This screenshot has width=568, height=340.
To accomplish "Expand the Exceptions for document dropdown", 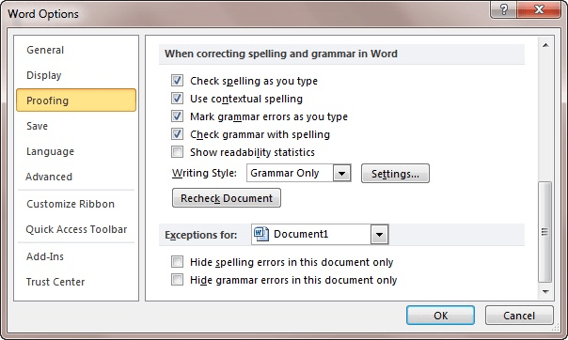I will [379, 235].
